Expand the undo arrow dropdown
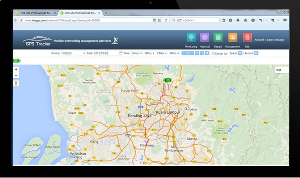 (x=266, y=20)
